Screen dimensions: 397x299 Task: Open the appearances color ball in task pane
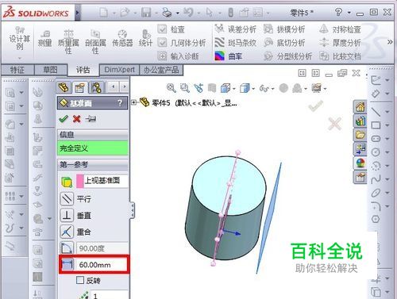tap(360, 163)
